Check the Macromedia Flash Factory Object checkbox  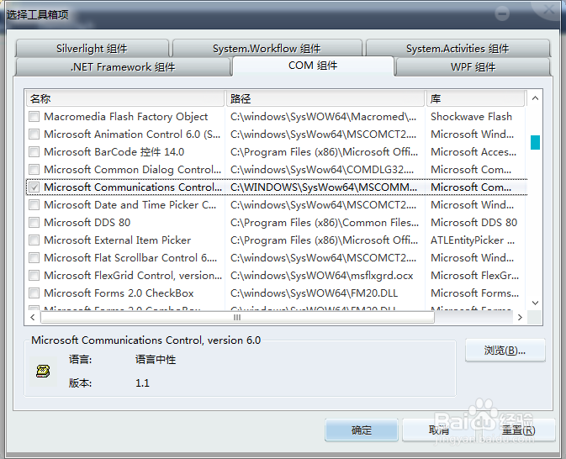34,117
